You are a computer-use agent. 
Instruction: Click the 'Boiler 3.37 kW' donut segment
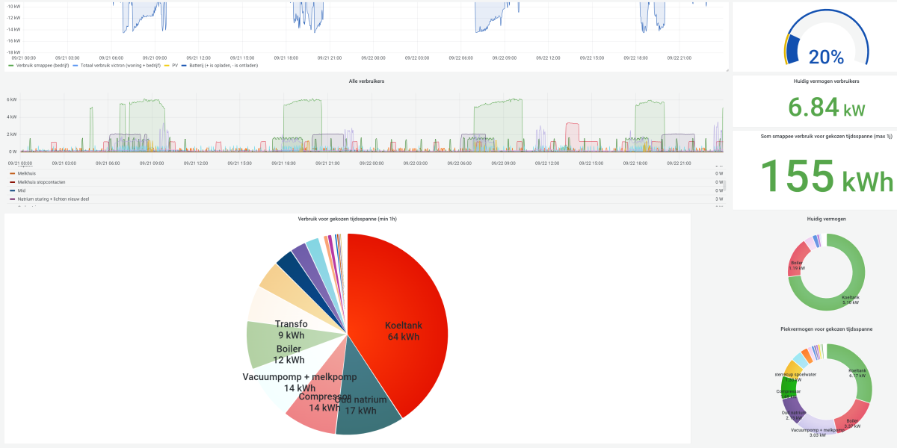854,417
